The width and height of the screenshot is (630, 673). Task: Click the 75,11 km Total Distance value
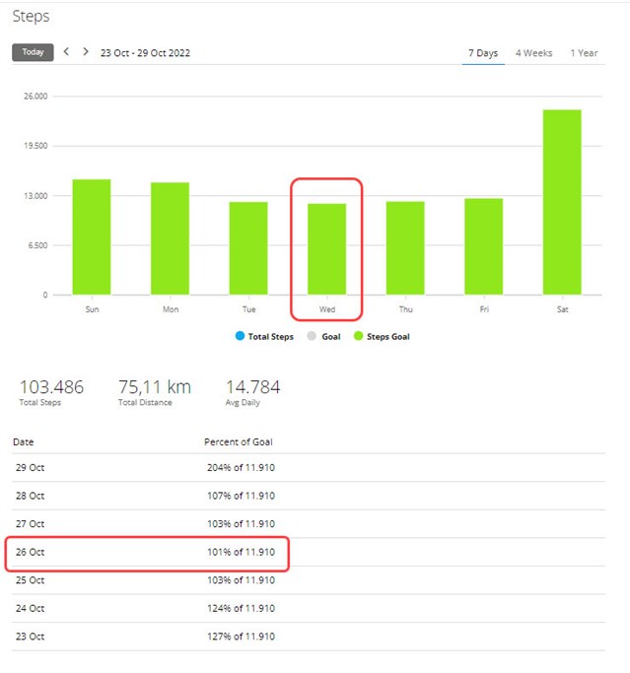(x=155, y=387)
